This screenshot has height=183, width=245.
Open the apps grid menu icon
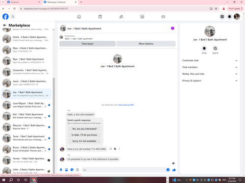click(x=222, y=17)
